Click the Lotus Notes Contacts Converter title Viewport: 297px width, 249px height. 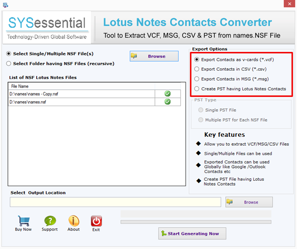(x=187, y=22)
